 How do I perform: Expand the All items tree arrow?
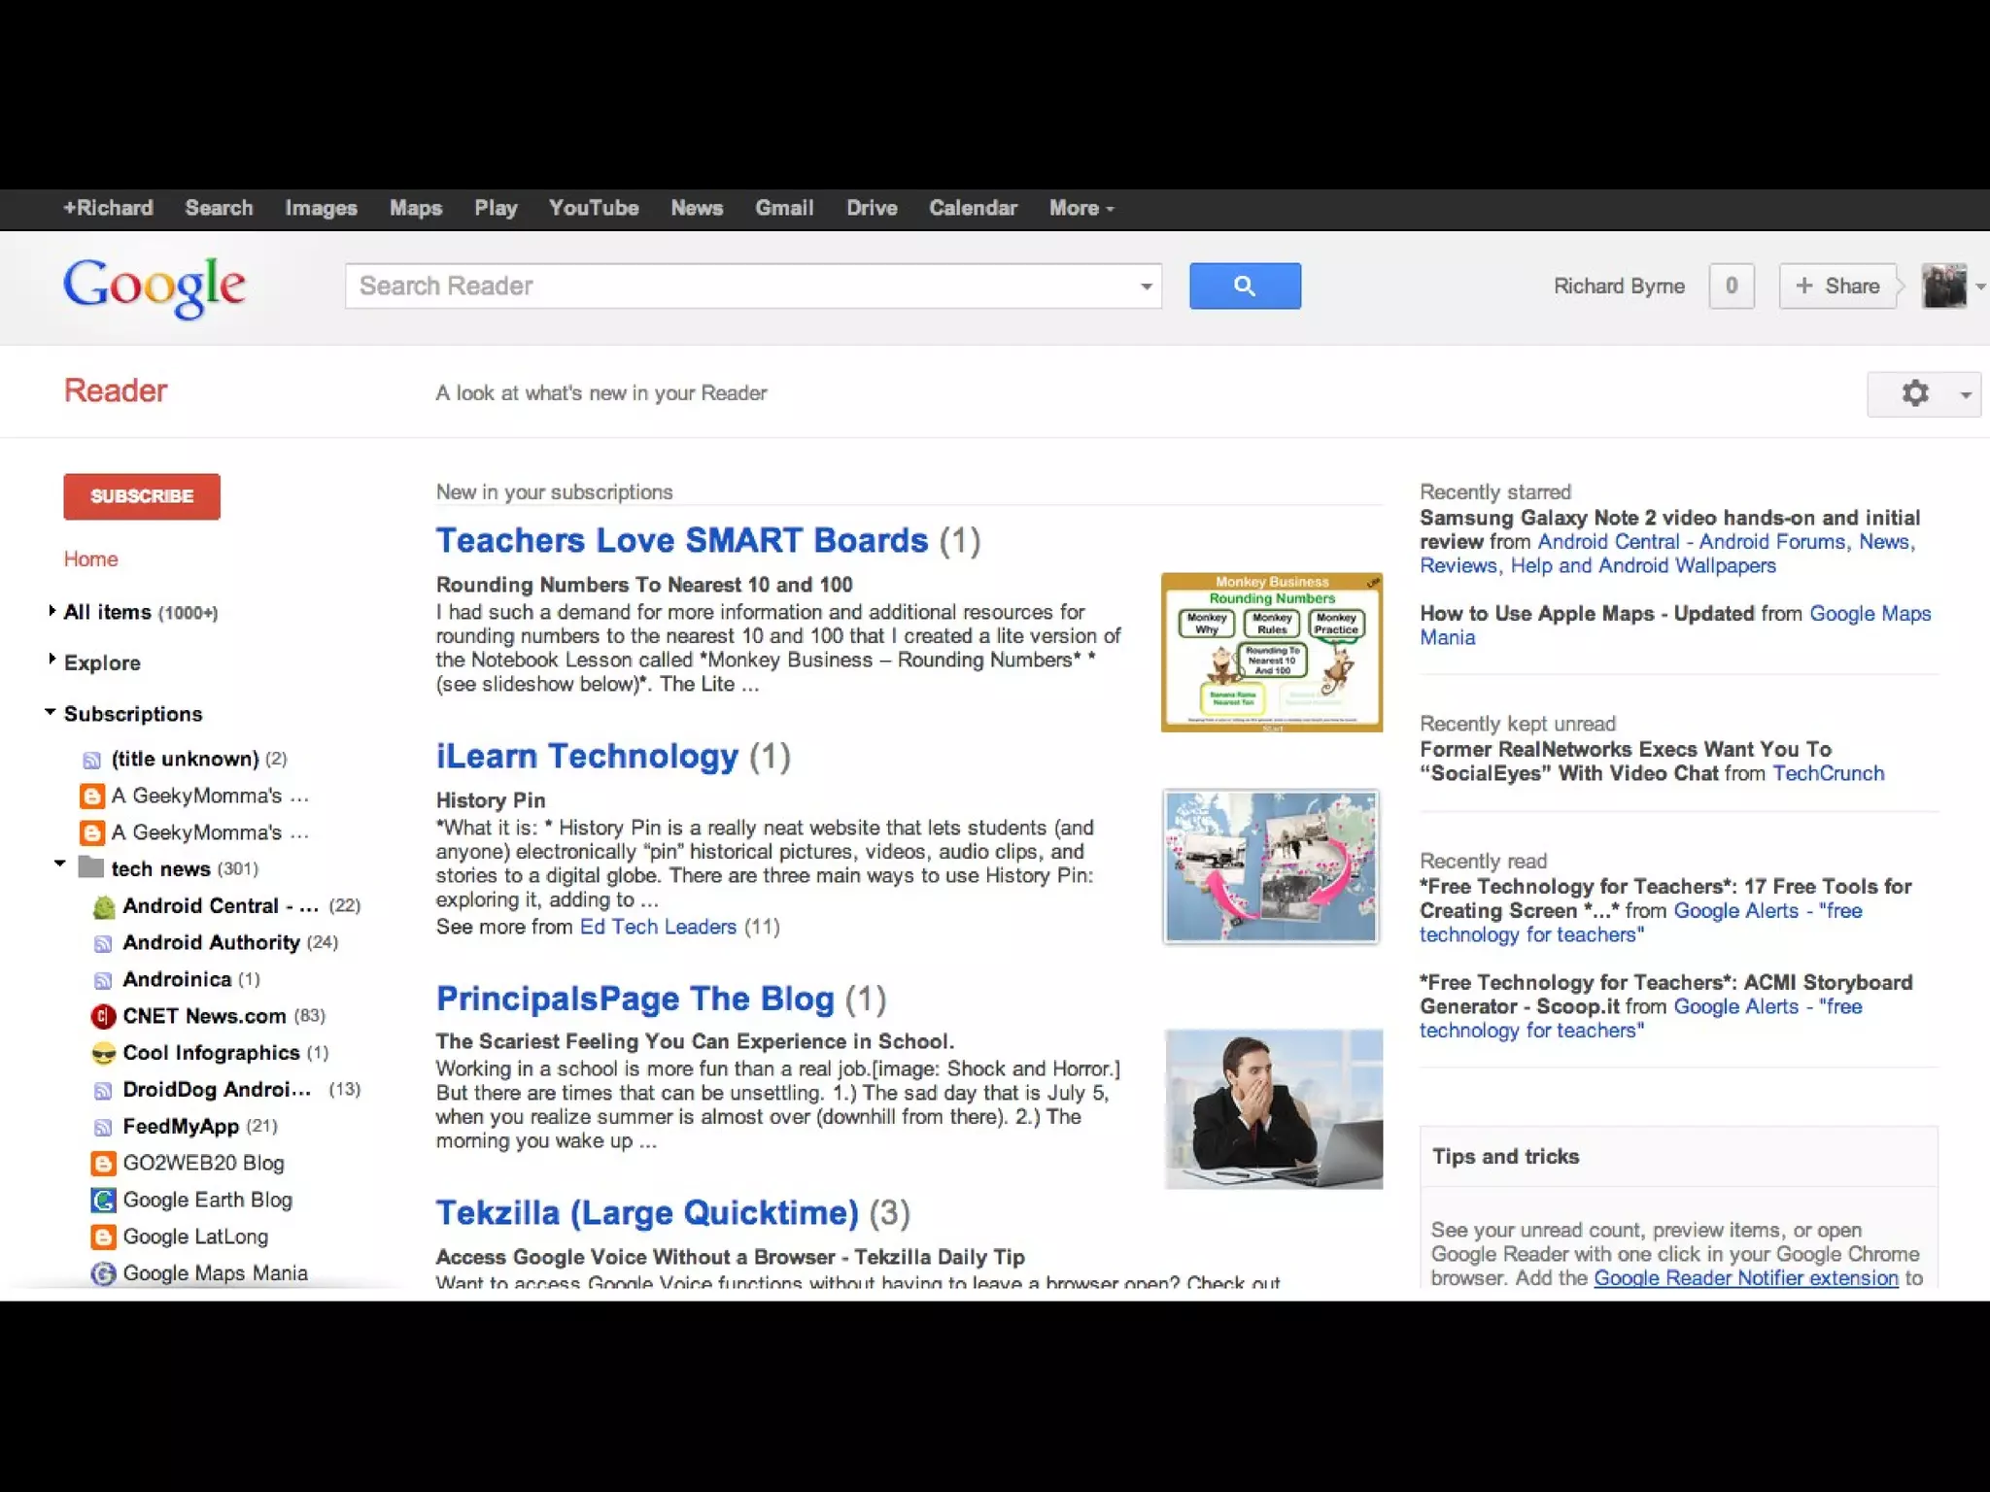pos(51,611)
